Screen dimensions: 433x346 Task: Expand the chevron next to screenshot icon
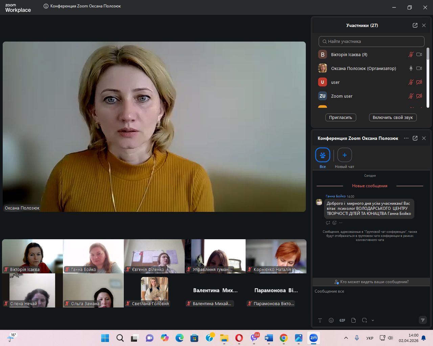tap(373, 320)
